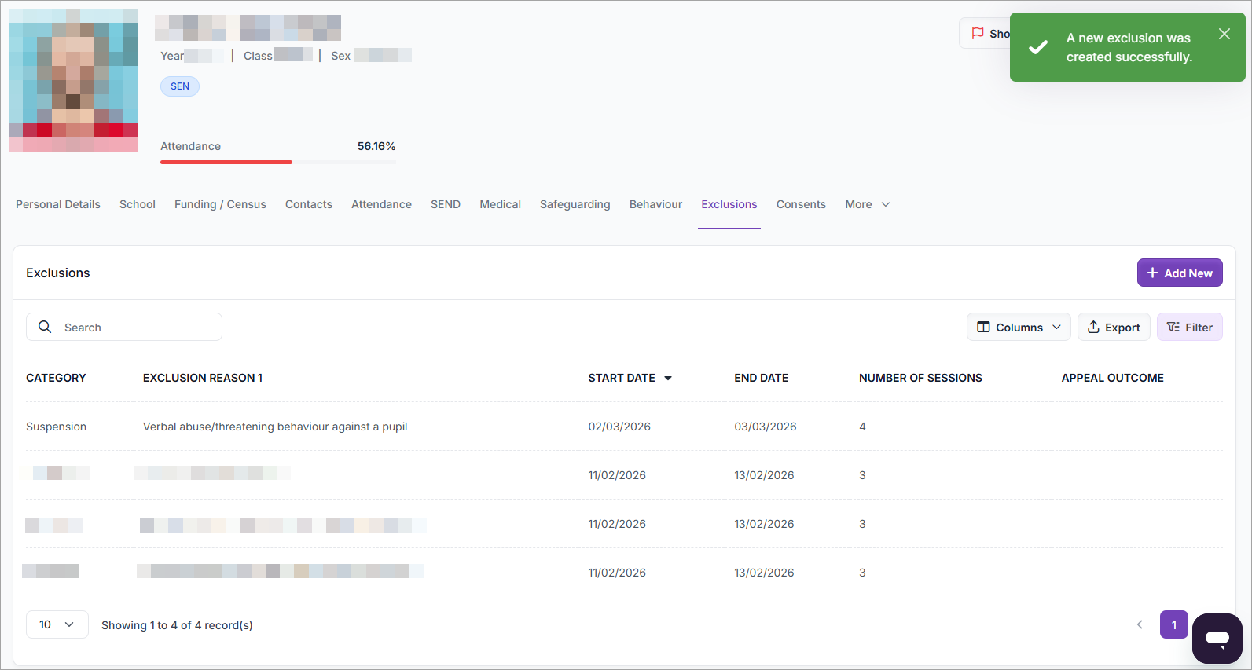Click the Start Date sort arrow
This screenshot has height=670, width=1252.
tap(668, 379)
